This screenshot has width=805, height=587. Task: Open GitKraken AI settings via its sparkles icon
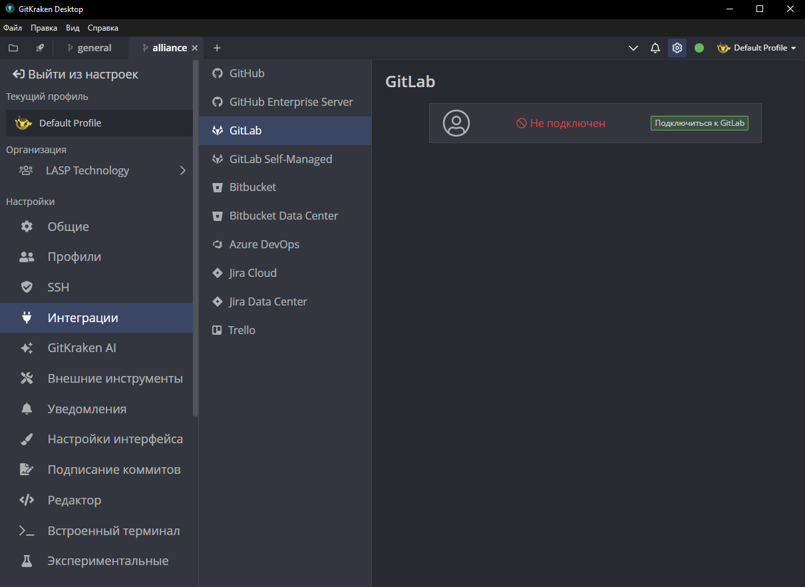[26, 347]
